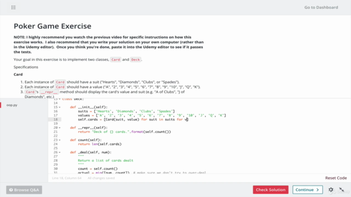This screenshot has height=197, width=351.
Task: Click the 'Deck' code label in the goal sentence
Action: [x=135, y=60]
